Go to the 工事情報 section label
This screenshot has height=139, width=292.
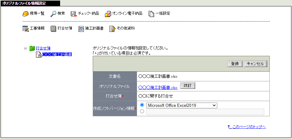click(x=37, y=28)
